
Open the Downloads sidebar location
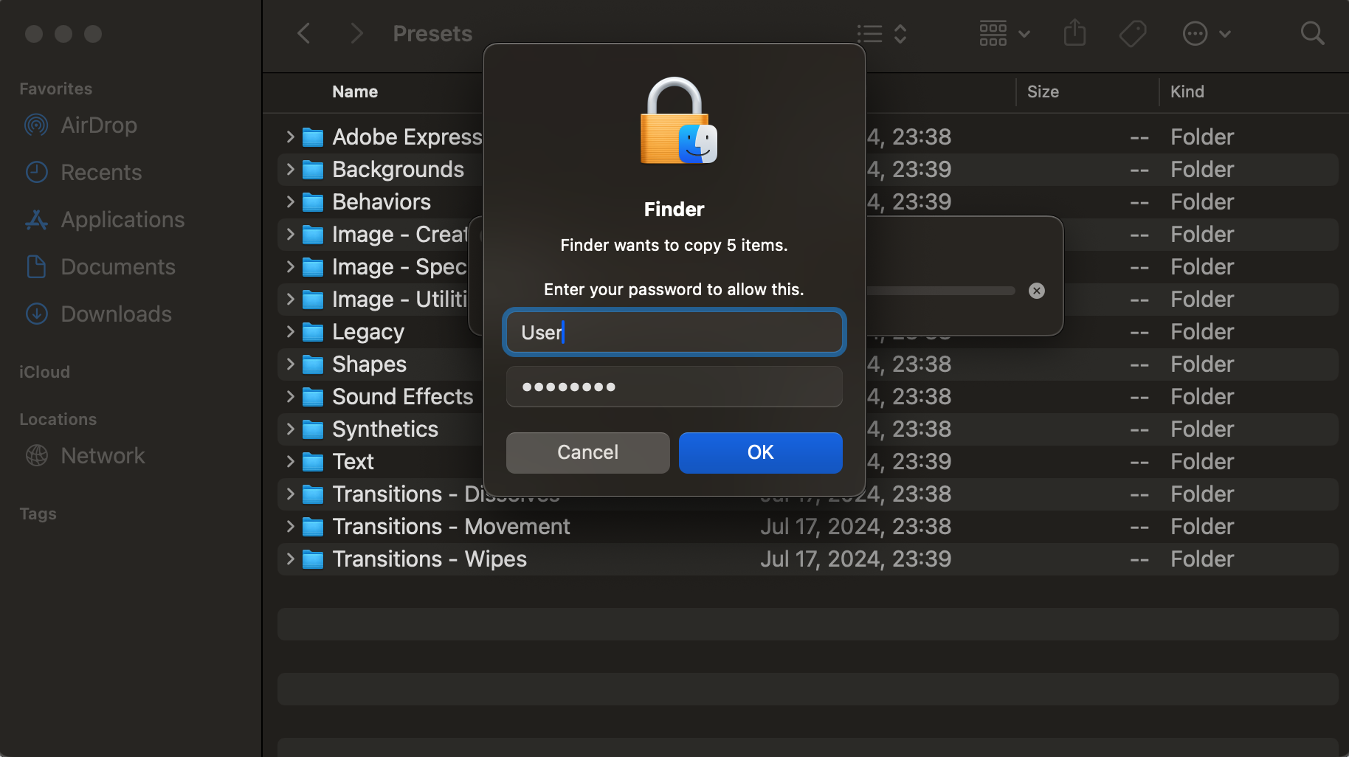[x=115, y=314]
